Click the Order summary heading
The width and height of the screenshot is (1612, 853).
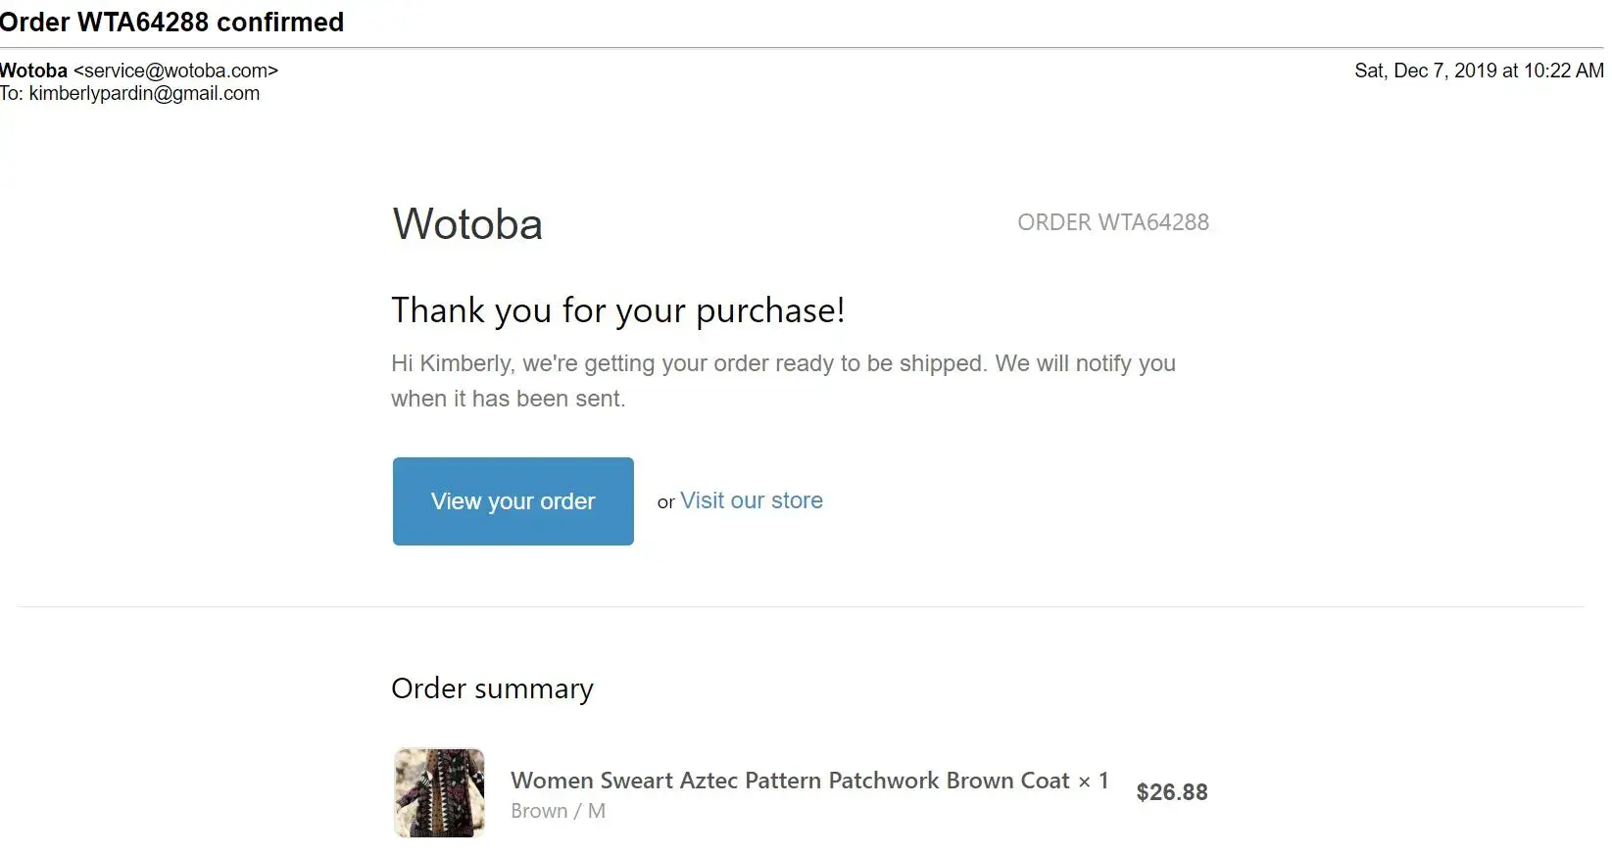coord(492,688)
